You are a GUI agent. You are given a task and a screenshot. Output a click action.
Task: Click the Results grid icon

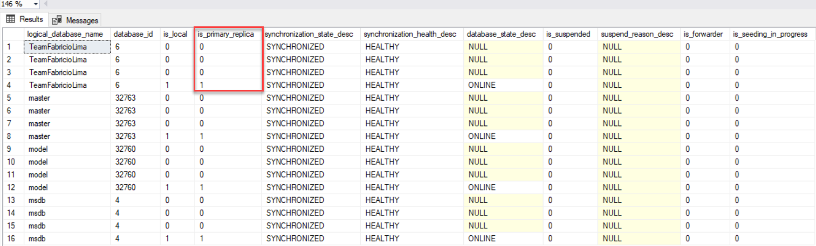(11, 19)
